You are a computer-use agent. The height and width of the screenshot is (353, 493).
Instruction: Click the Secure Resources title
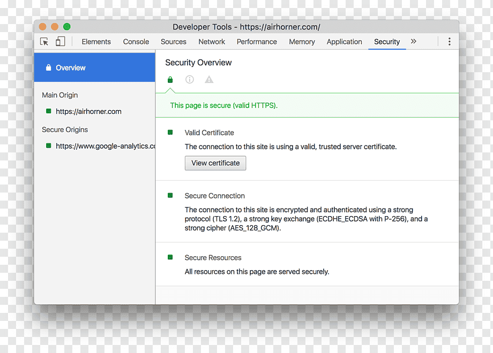pos(213,258)
